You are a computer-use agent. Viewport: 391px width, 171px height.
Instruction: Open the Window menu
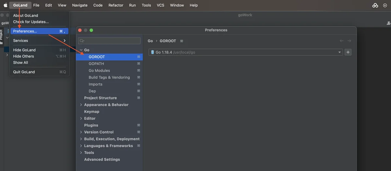[x=177, y=5]
